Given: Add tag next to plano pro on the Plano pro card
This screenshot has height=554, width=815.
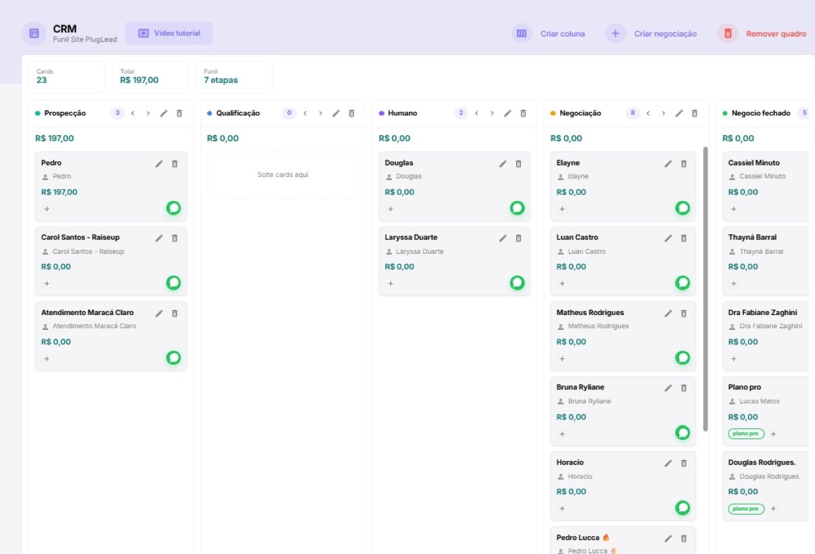Looking at the screenshot, I should pyautogui.click(x=773, y=434).
